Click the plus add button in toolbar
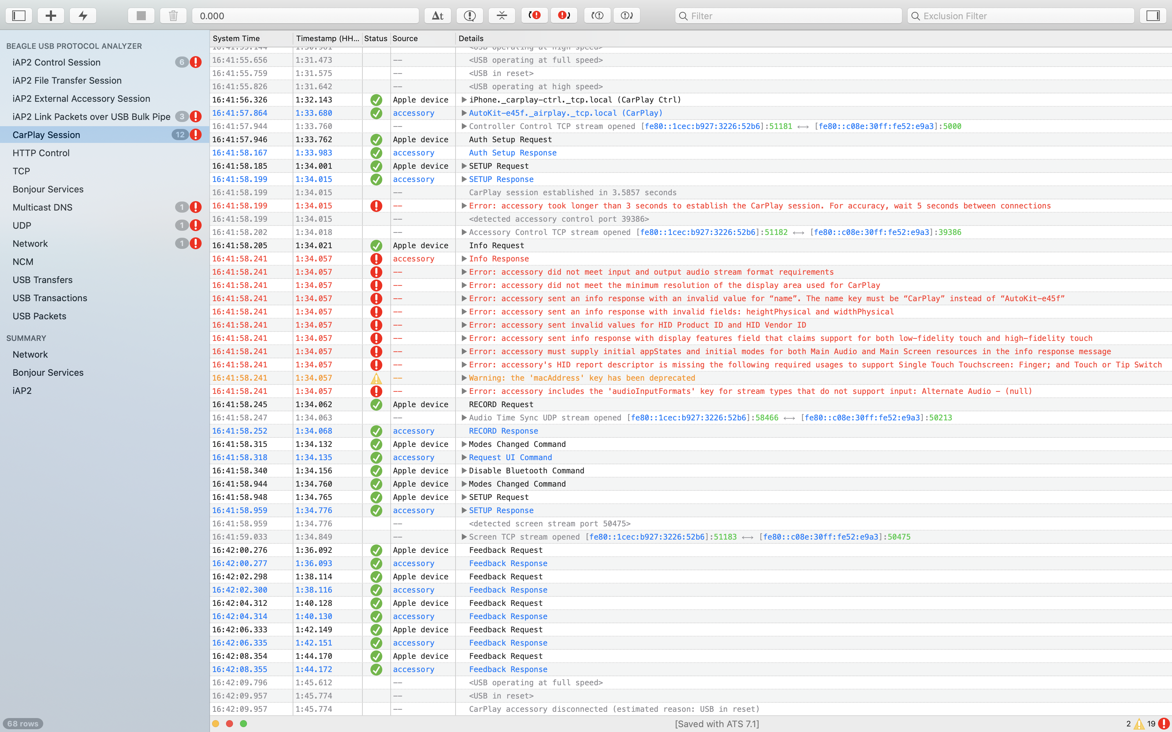This screenshot has width=1172, height=732. pos(51,15)
